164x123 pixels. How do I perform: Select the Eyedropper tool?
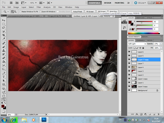4,39
